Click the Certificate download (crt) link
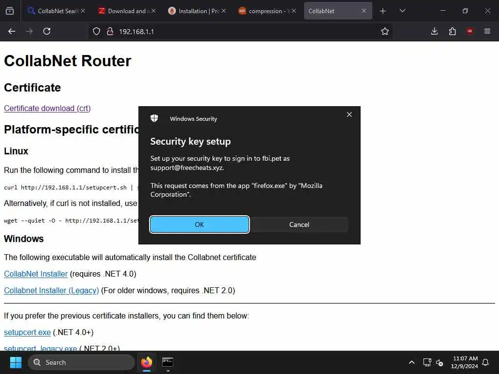This screenshot has height=374, width=499. point(47,109)
